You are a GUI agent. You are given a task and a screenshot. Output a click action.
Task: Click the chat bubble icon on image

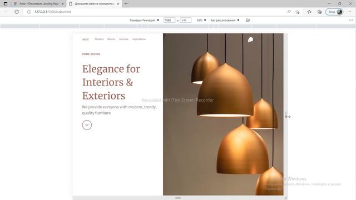point(250,39)
